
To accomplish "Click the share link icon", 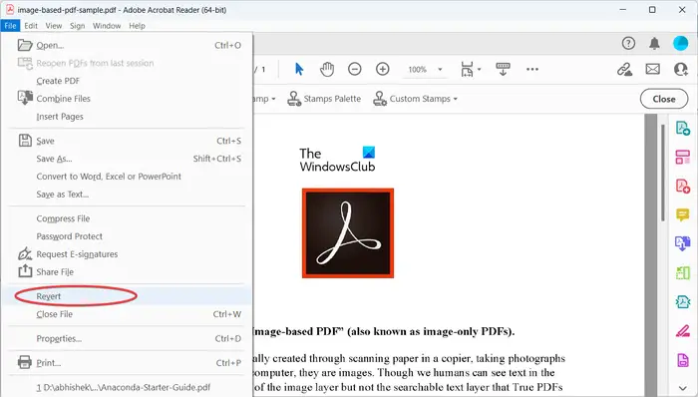I will [x=624, y=69].
